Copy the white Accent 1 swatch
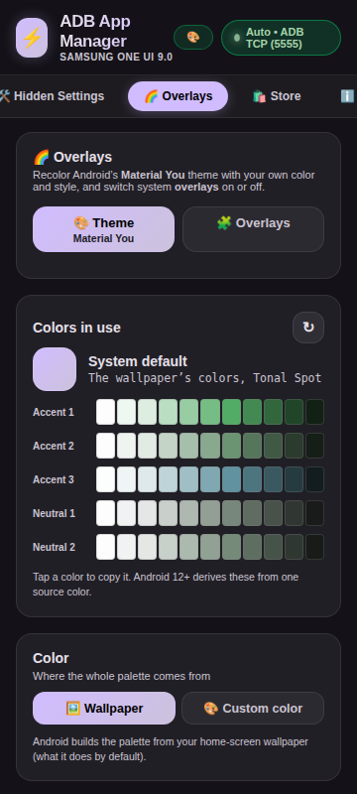 106,412
